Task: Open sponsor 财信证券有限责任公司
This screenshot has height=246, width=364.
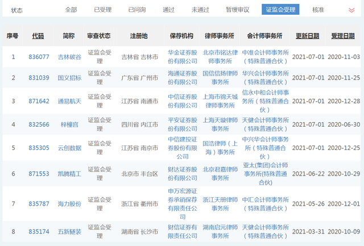Action: 183,232
